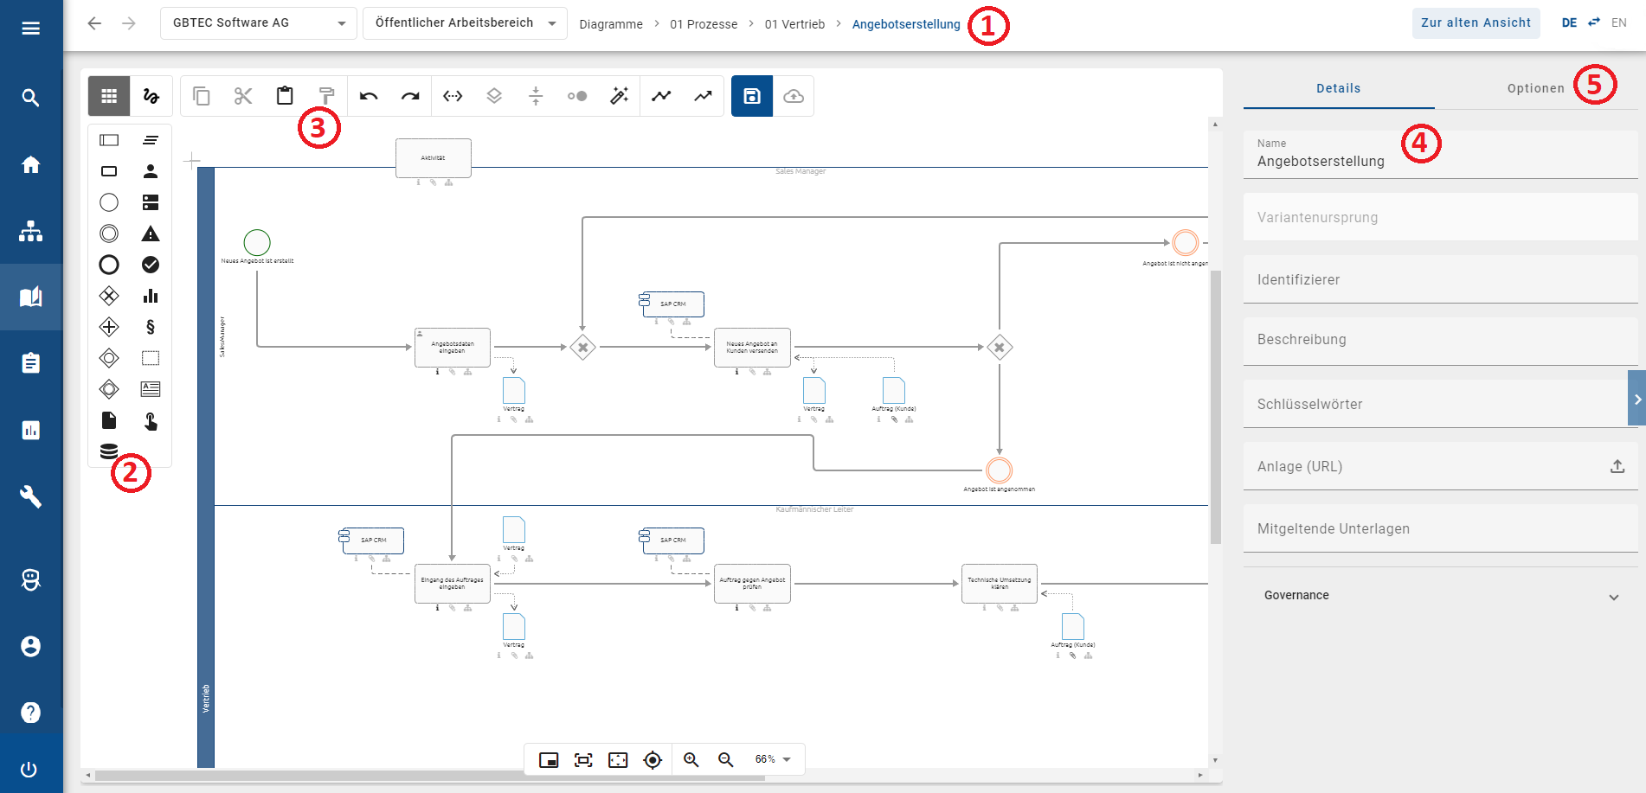Open the Details tab
Screen dimensions: 1646x793
pyautogui.click(x=1338, y=88)
